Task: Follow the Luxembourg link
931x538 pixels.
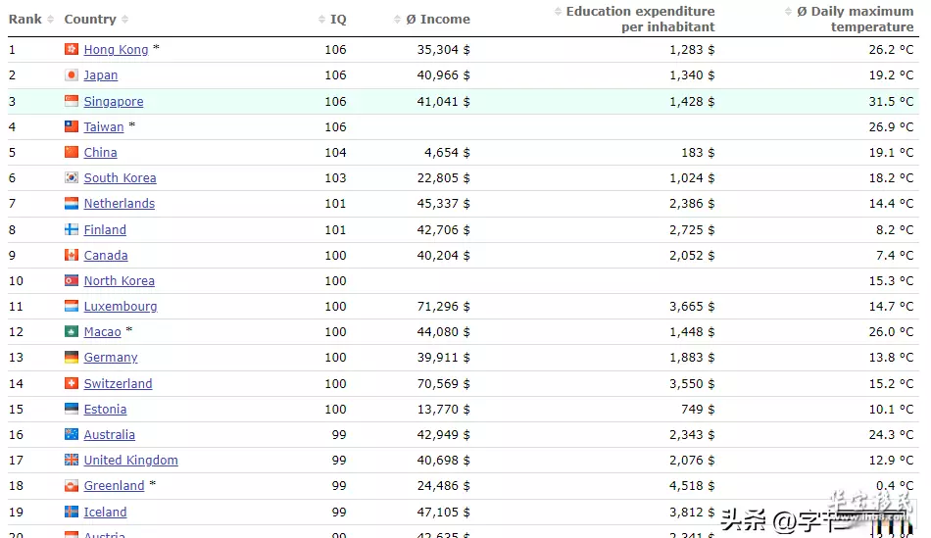Action: [x=120, y=306]
